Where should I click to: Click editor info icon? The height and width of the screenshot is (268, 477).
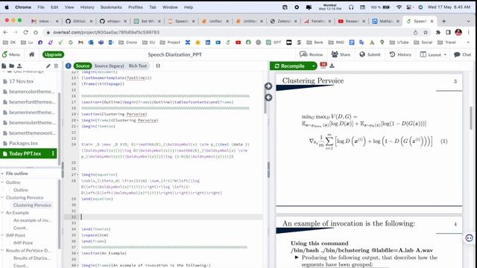[68, 66]
